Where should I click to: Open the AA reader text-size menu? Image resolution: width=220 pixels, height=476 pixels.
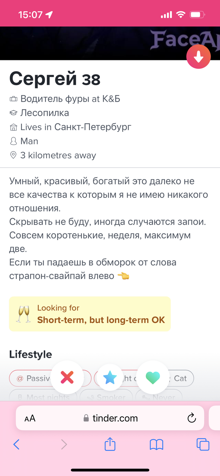30,418
